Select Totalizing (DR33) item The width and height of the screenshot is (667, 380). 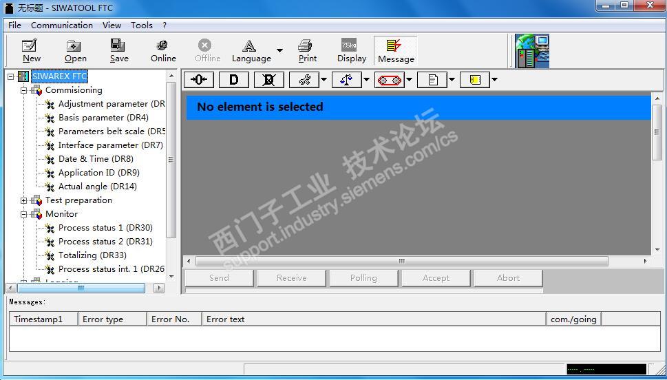tap(92, 255)
